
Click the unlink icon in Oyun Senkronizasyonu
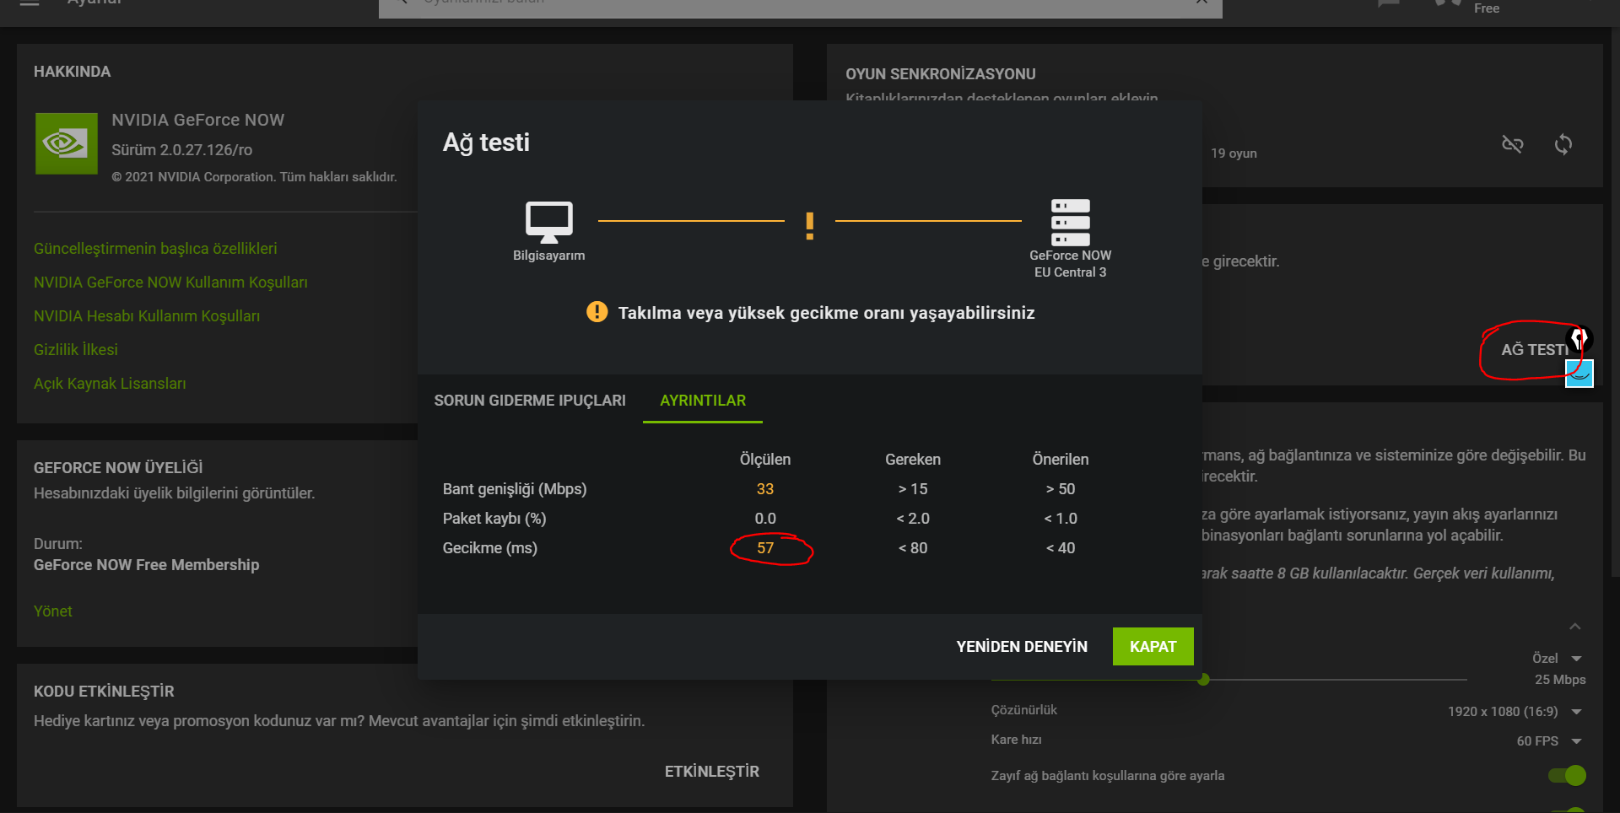1513,144
